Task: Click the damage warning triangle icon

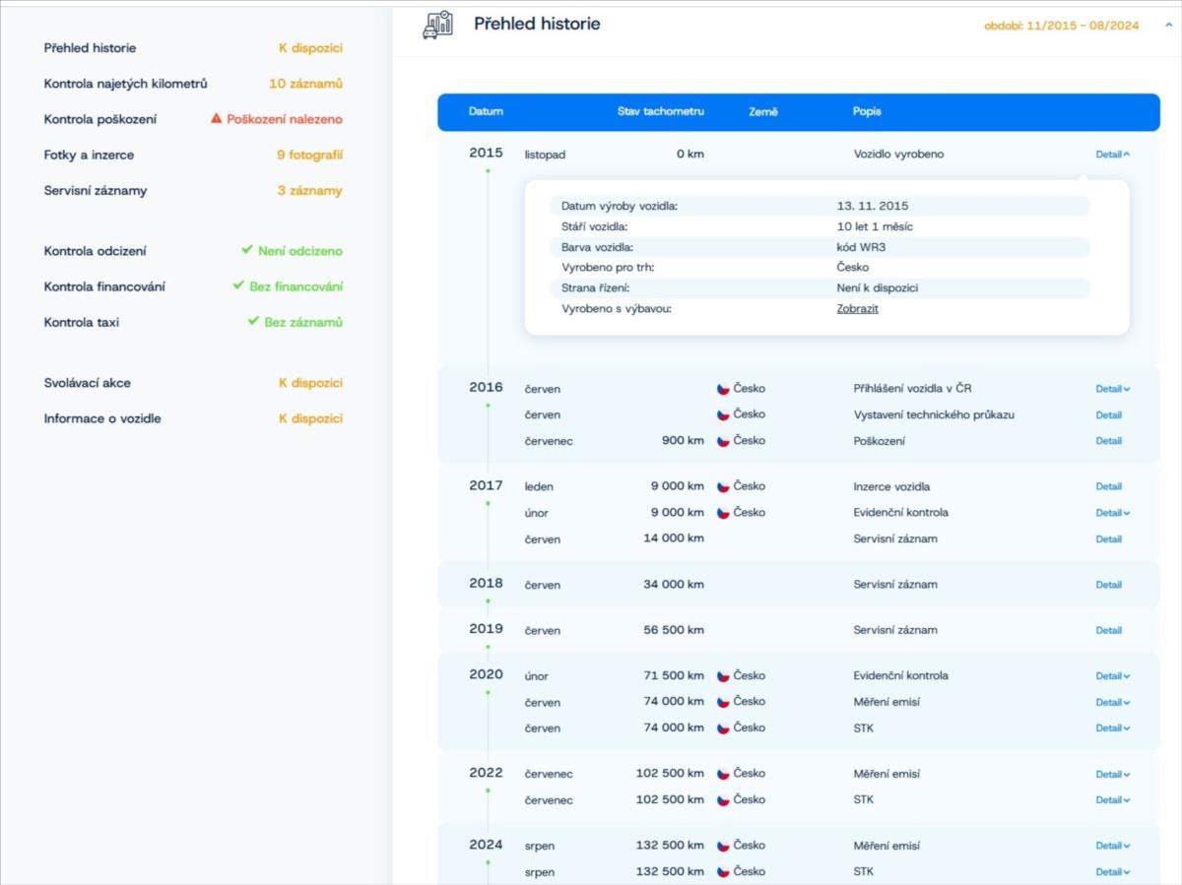Action: tap(217, 119)
